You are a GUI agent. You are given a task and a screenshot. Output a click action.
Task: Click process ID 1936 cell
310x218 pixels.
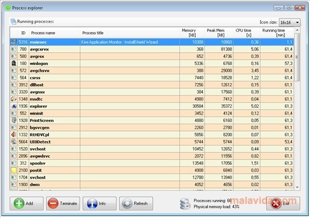(x=23, y=106)
